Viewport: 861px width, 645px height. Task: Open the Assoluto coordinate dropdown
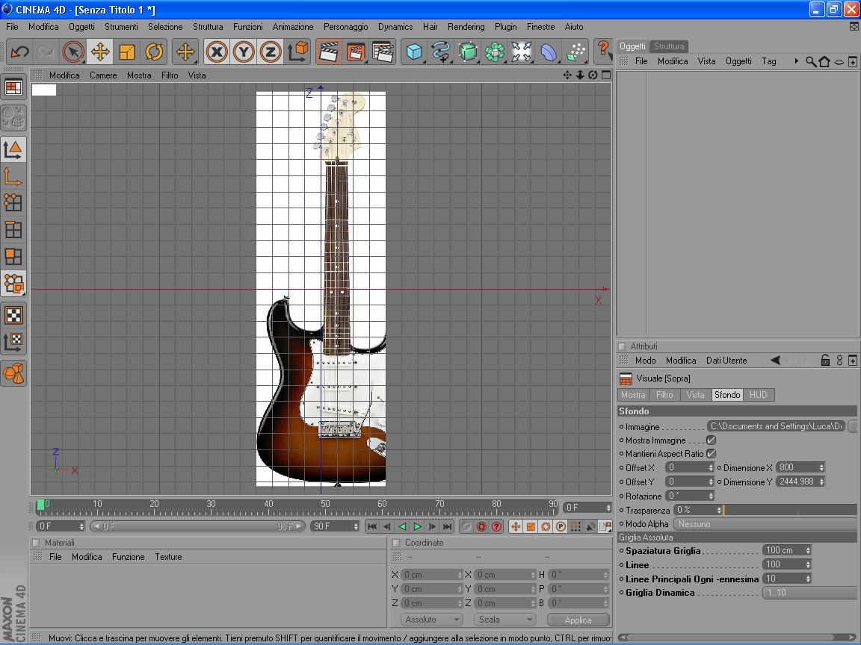point(431,620)
